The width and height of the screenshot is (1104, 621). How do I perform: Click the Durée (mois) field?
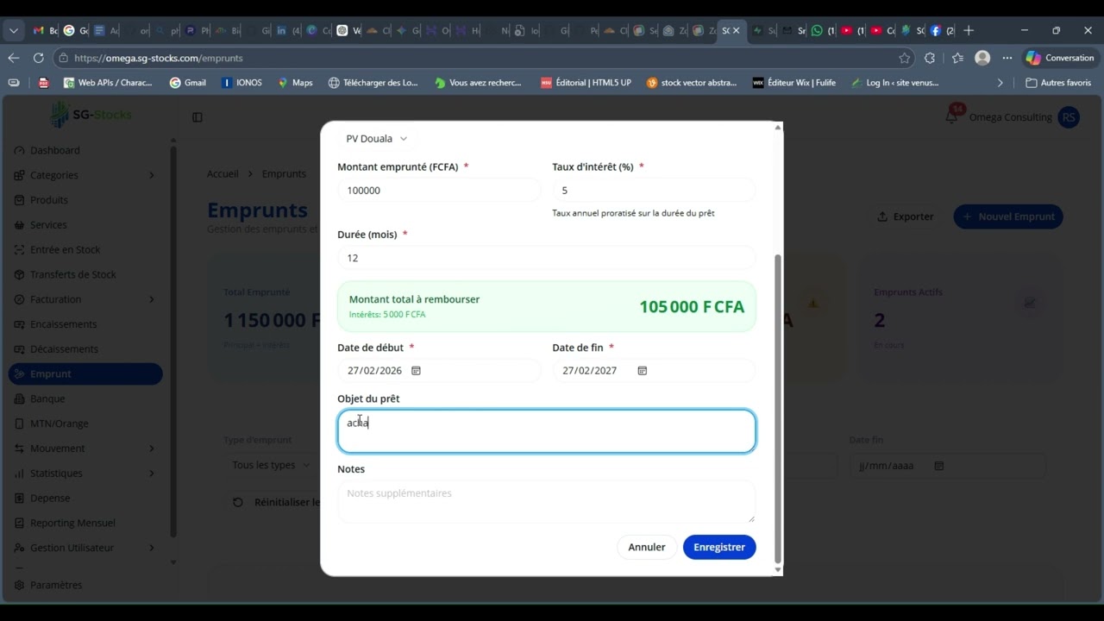[x=547, y=258]
